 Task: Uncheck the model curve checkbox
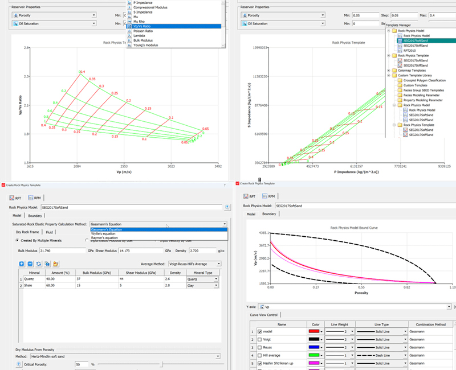pyautogui.click(x=260, y=331)
